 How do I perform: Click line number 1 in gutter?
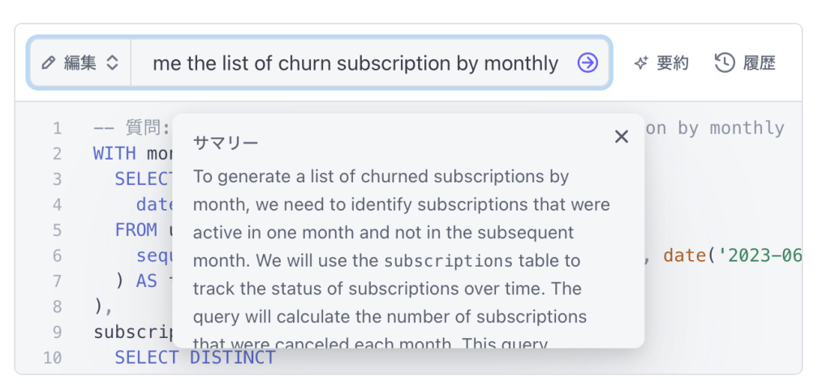(x=57, y=128)
